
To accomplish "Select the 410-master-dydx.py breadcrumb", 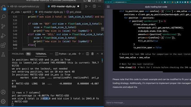I will 51,12.
